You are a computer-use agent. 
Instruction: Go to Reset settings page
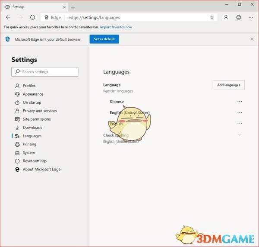(x=35, y=161)
